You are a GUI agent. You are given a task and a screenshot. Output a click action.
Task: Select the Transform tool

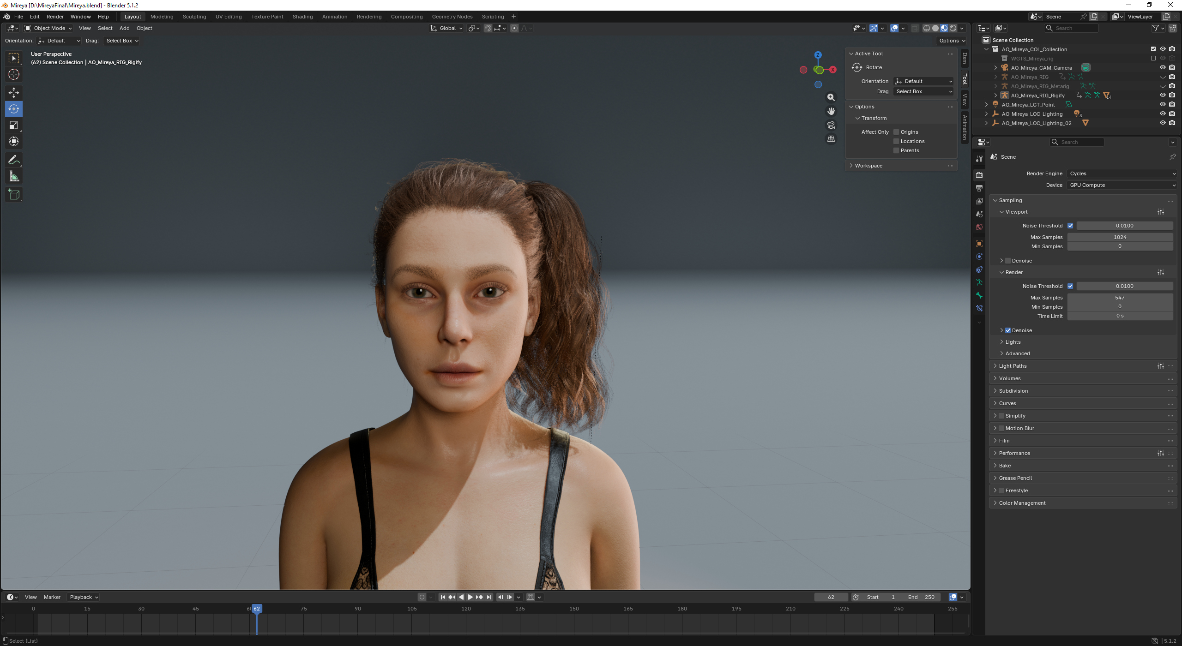point(14,142)
